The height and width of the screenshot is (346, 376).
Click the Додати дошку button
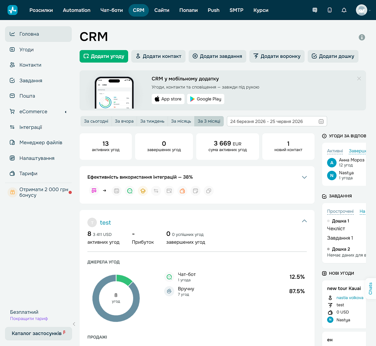333,56
